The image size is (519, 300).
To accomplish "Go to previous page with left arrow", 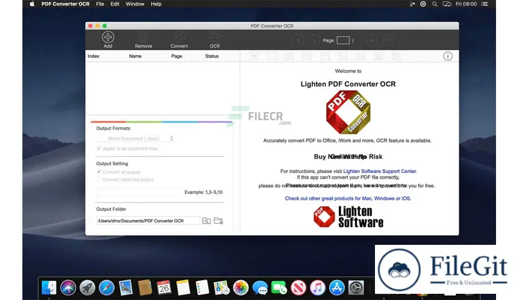I will pos(299,40).
